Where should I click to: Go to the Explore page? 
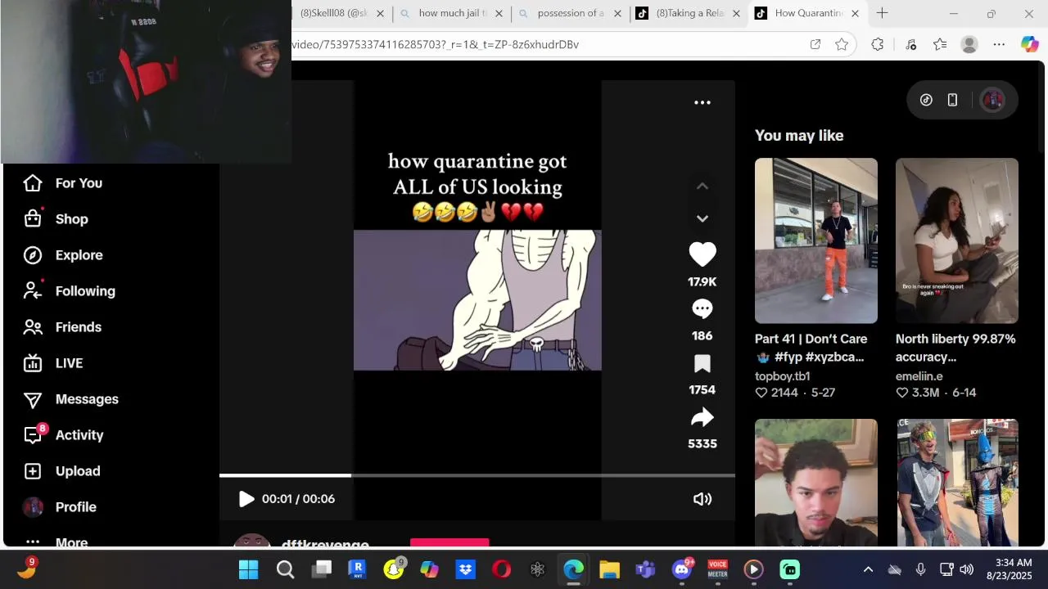(x=62, y=255)
